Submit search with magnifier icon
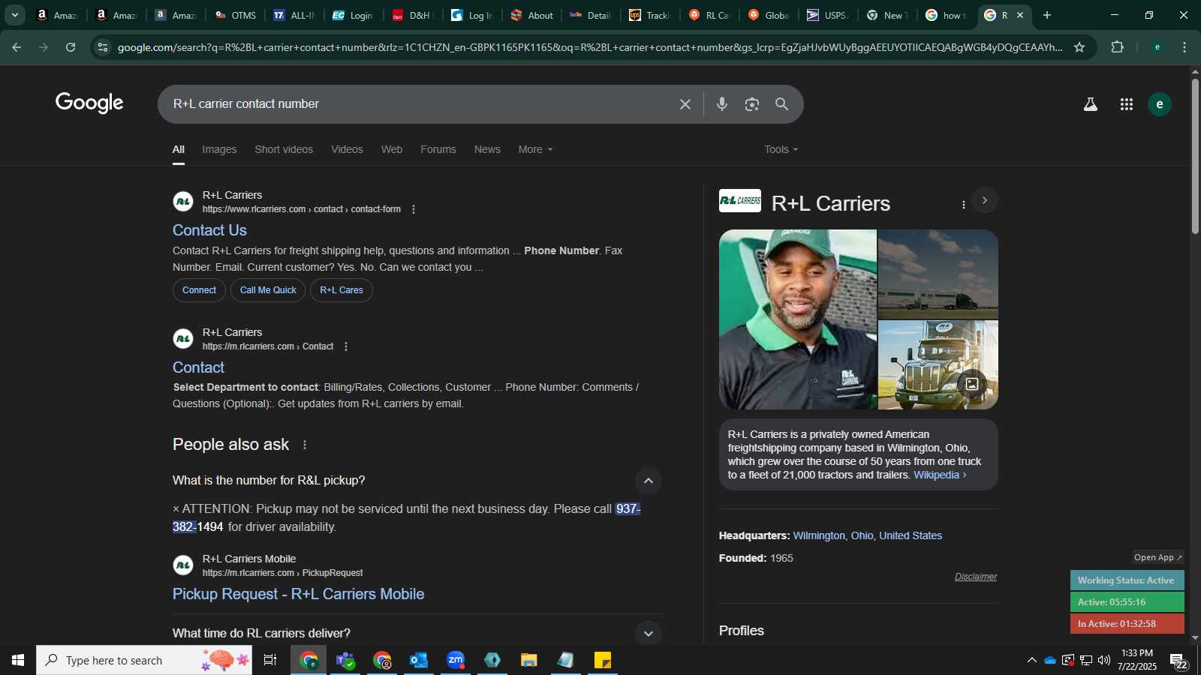 pos(782,104)
